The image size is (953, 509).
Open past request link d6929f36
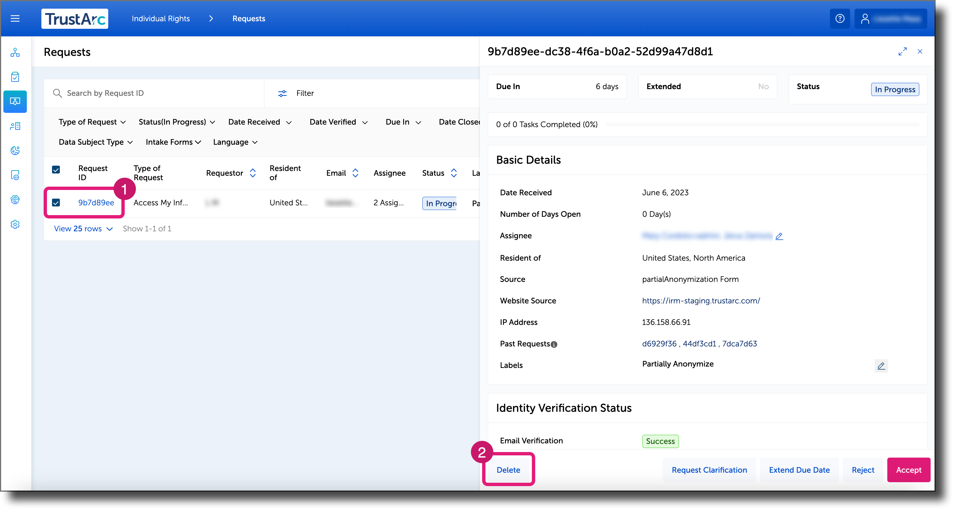point(659,343)
